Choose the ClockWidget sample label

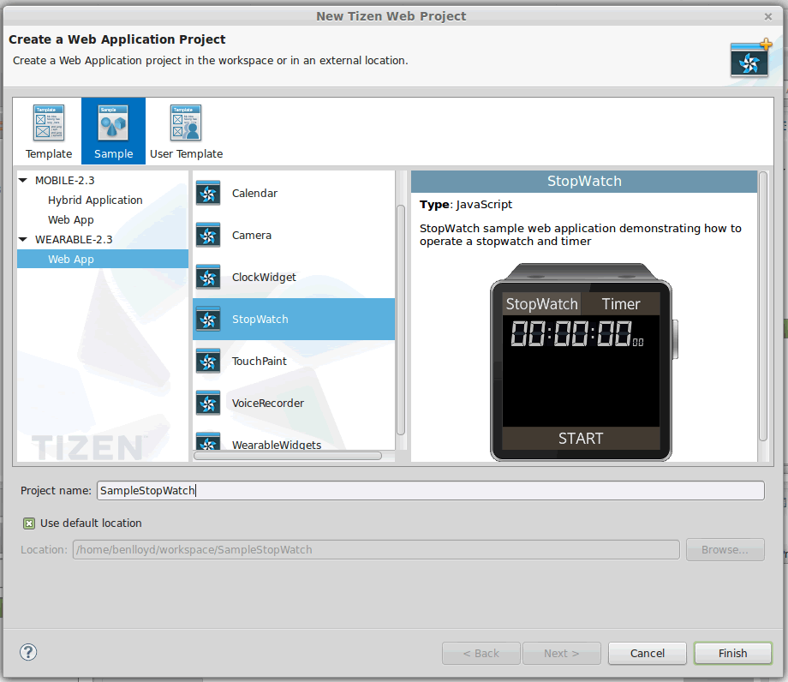264,278
